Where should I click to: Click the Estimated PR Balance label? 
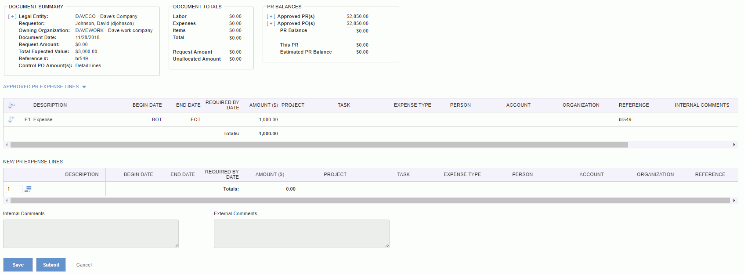tap(306, 52)
